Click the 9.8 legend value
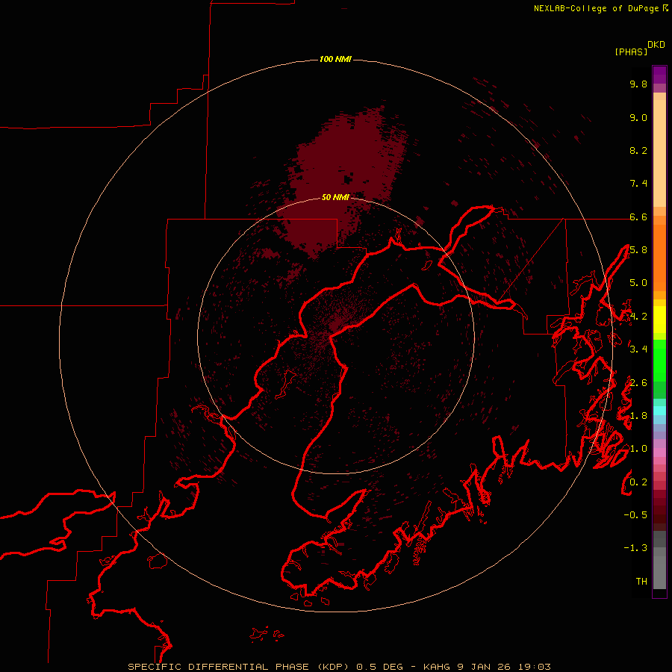Image resolution: width=672 pixels, height=672 pixels. 638,84
